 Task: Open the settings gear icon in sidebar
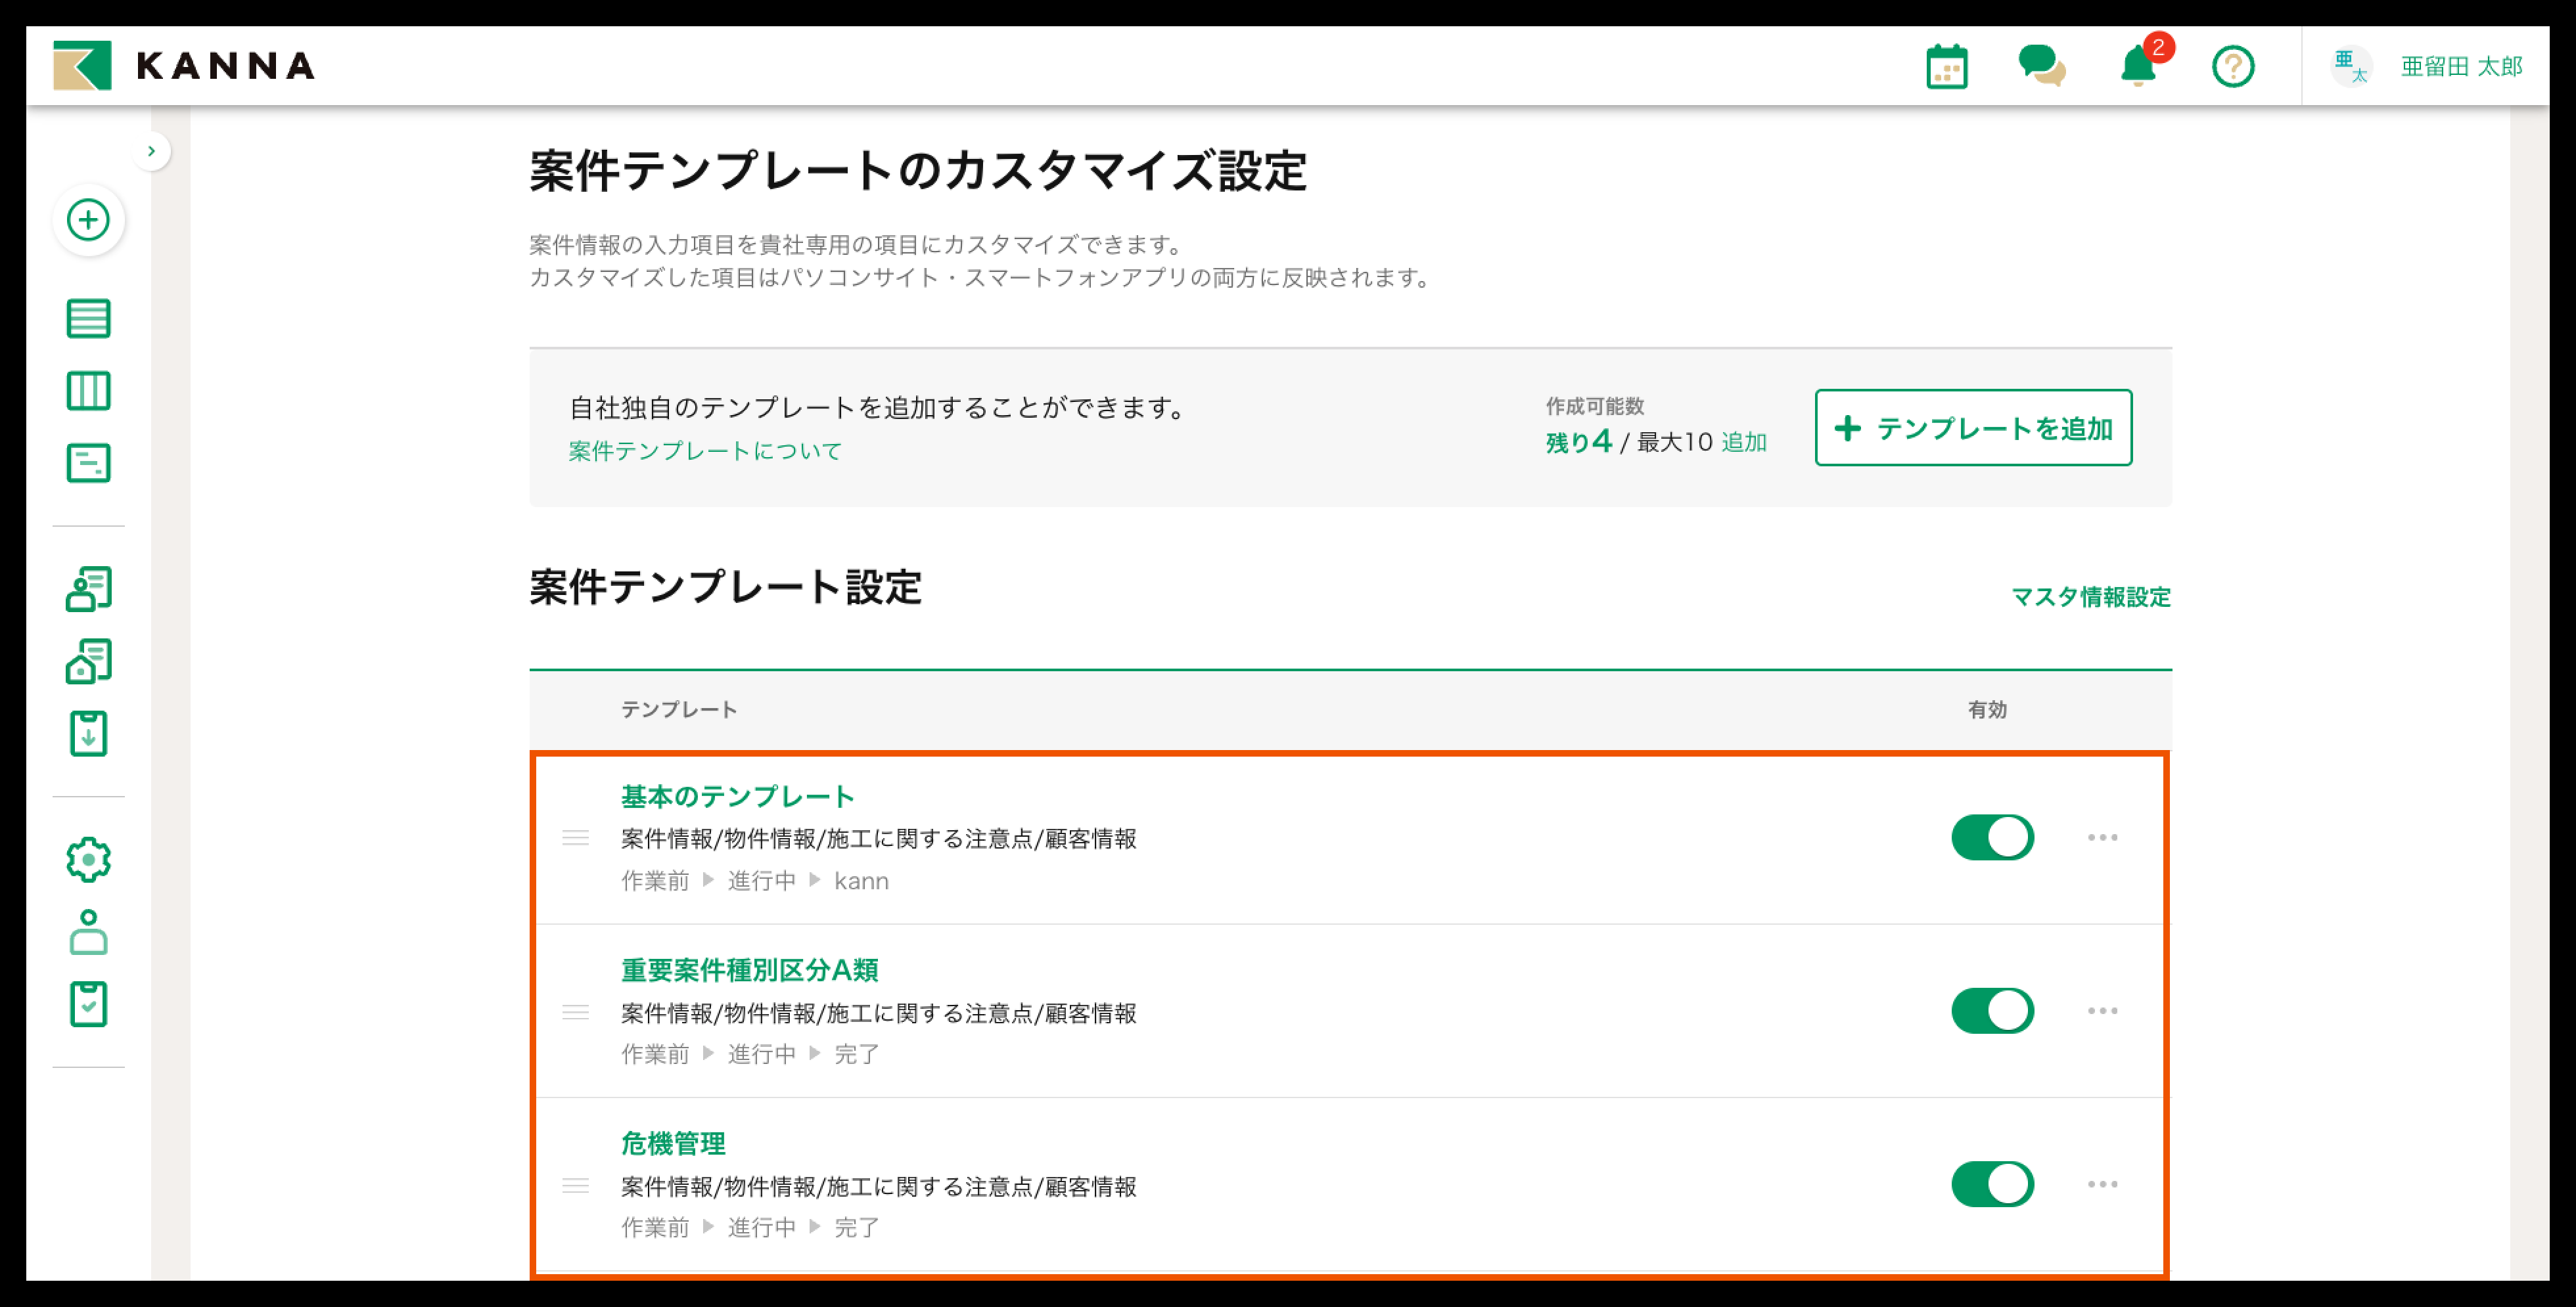(88, 859)
